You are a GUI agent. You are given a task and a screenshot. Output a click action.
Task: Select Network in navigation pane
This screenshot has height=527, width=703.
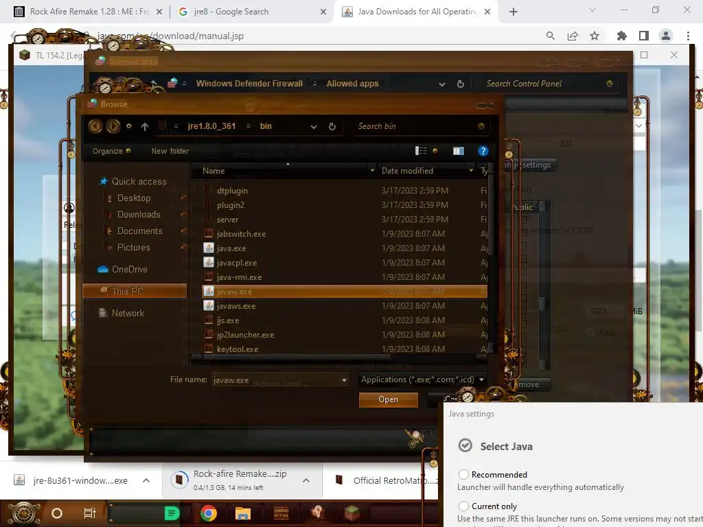[128, 313]
